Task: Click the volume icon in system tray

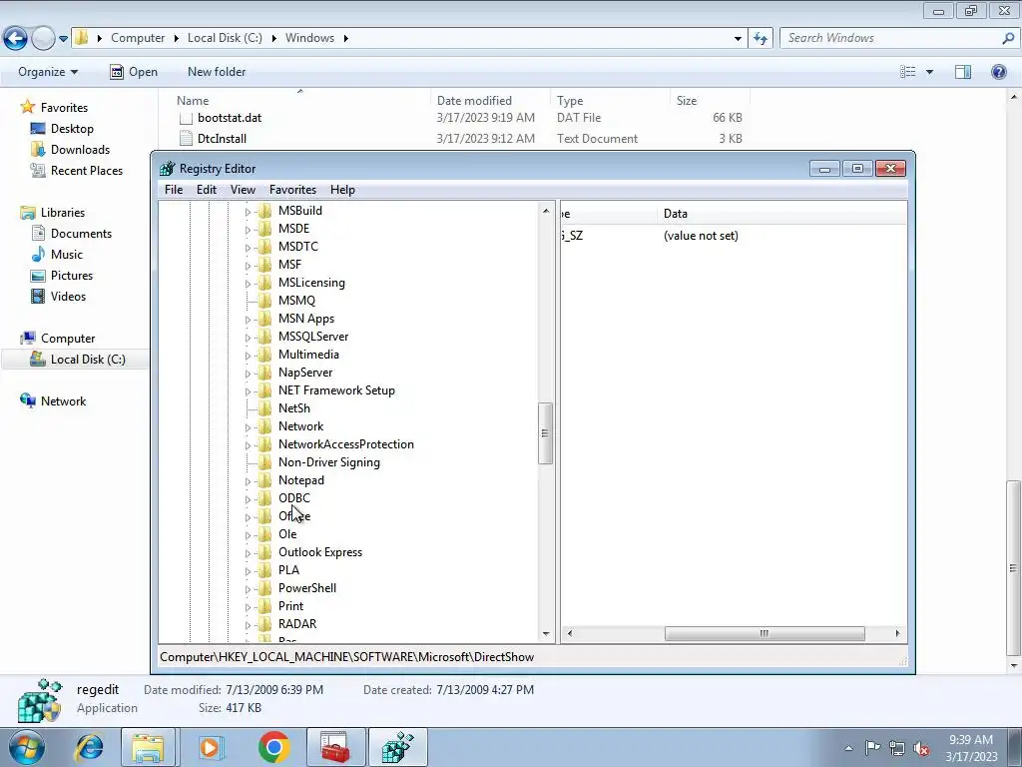Action: pyautogui.click(x=921, y=748)
